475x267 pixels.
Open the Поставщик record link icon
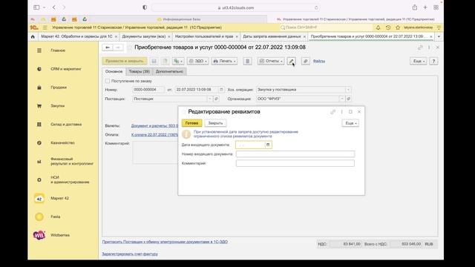click(216, 99)
